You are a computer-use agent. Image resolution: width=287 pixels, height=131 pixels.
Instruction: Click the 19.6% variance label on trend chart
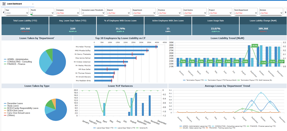coord(255,46)
